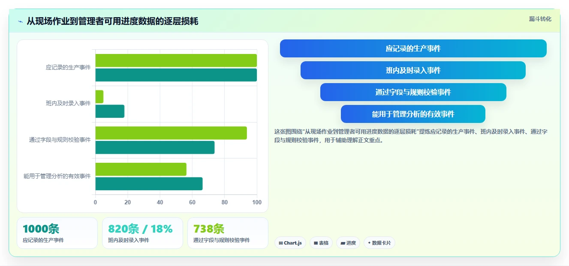Click the 应记录的生产事件 funnel bar

tap(413, 48)
